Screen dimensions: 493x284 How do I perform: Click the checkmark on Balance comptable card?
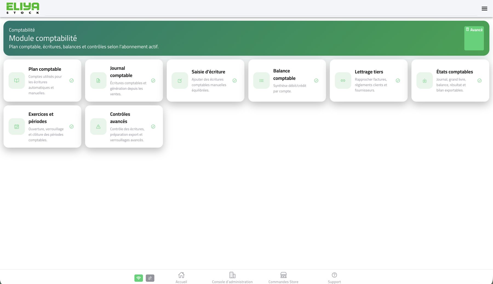(316, 81)
